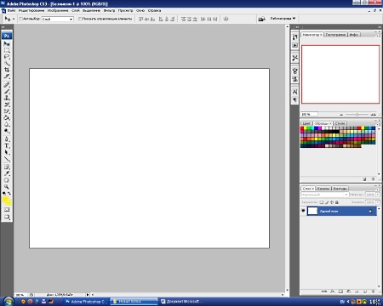The width and height of the screenshot is (383, 306).
Task: Open the workspace dropdown
Action: click(283, 19)
